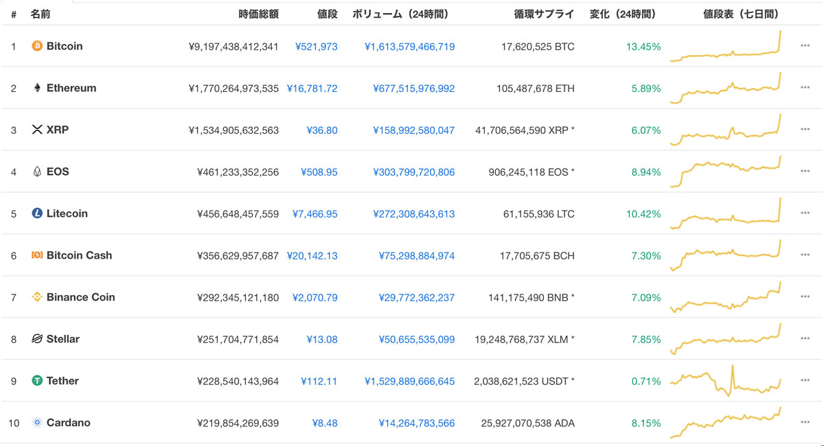Sort by the 名前 column header
This screenshot has width=824, height=446.
(41, 14)
